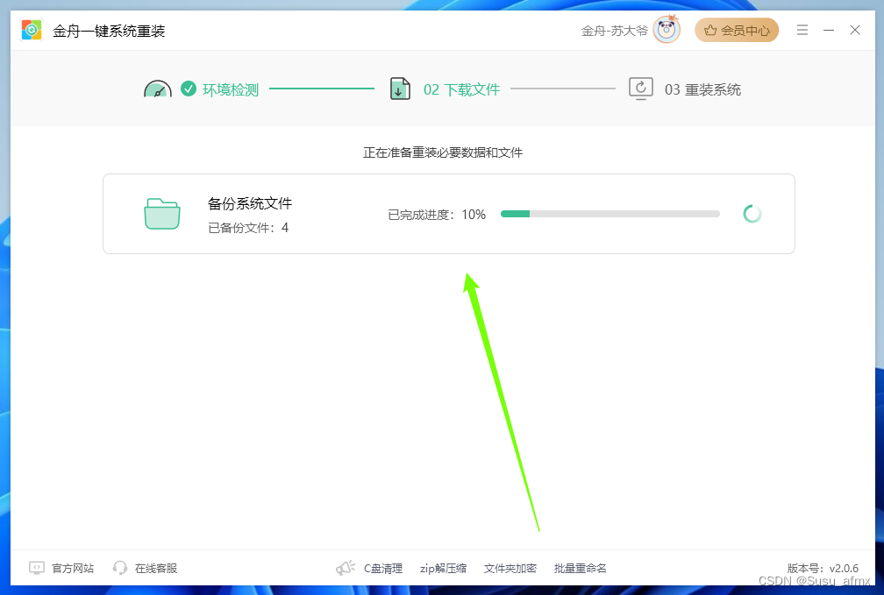Click the loading spinner icon
This screenshot has width=884, height=595.
[x=752, y=214]
